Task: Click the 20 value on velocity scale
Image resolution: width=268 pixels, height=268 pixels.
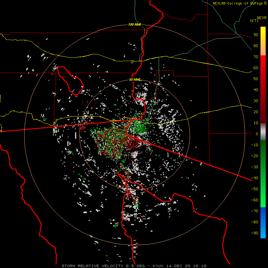Action: (x=256, y=112)
